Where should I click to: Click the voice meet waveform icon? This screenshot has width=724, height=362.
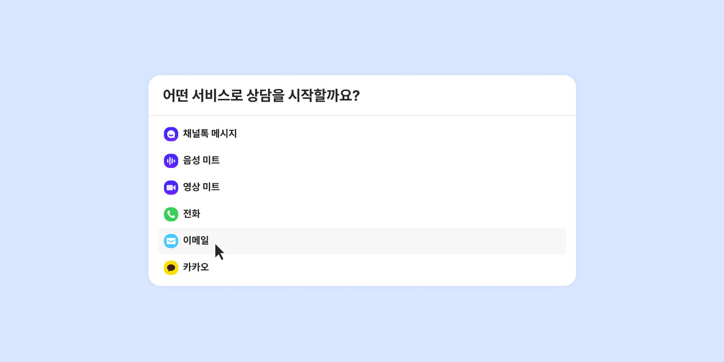point(171,161)
